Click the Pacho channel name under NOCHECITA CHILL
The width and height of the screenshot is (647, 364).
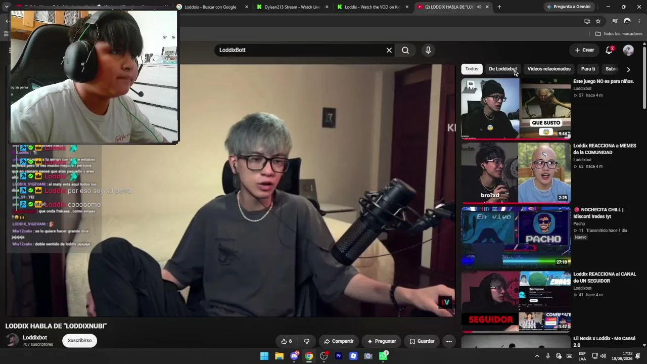(579, 223)
